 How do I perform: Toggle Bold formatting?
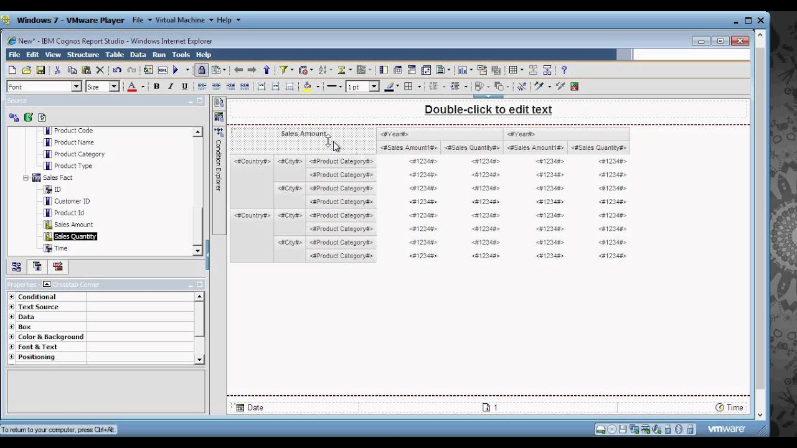point(156,86)
